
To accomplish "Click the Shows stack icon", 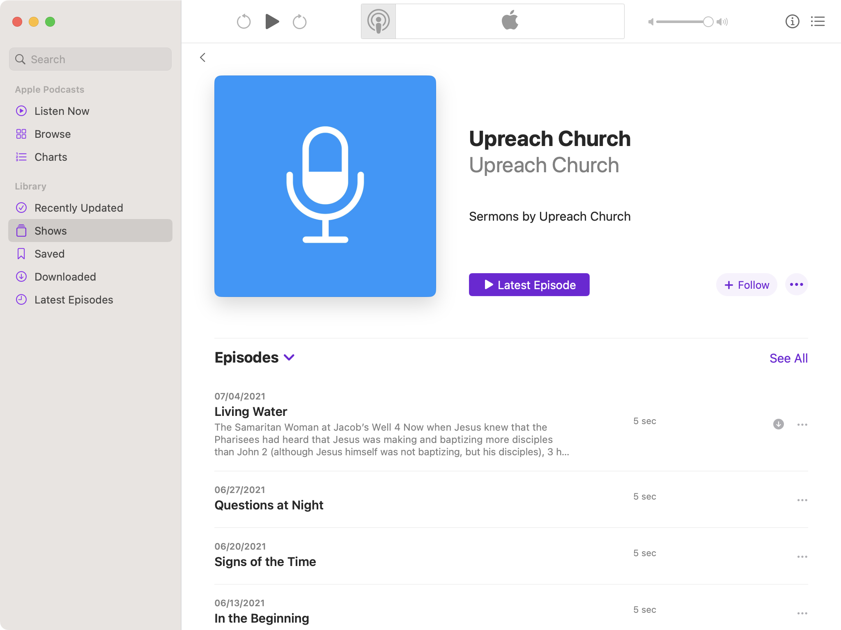I will (x=21, y=231).
